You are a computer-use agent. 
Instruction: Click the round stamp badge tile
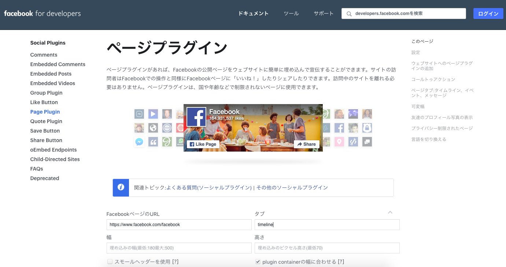pos(167,128)
